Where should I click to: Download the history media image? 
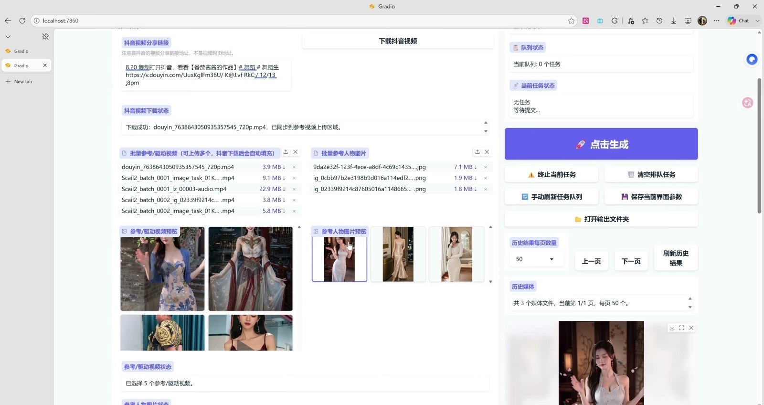point(672,328)
